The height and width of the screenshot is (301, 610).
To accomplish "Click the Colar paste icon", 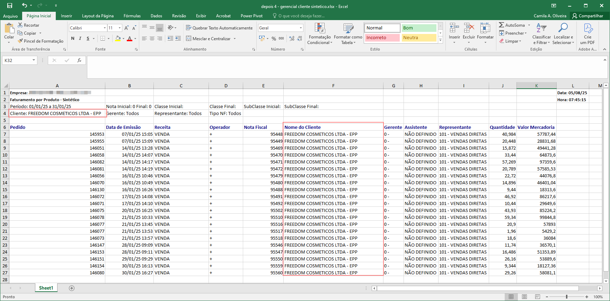I will (9, 29).
